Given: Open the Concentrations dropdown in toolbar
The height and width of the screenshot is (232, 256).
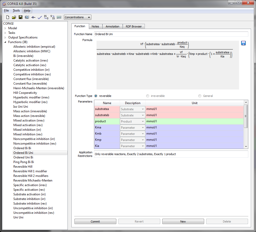Looking at the screenshot, I should coord(78,17).
